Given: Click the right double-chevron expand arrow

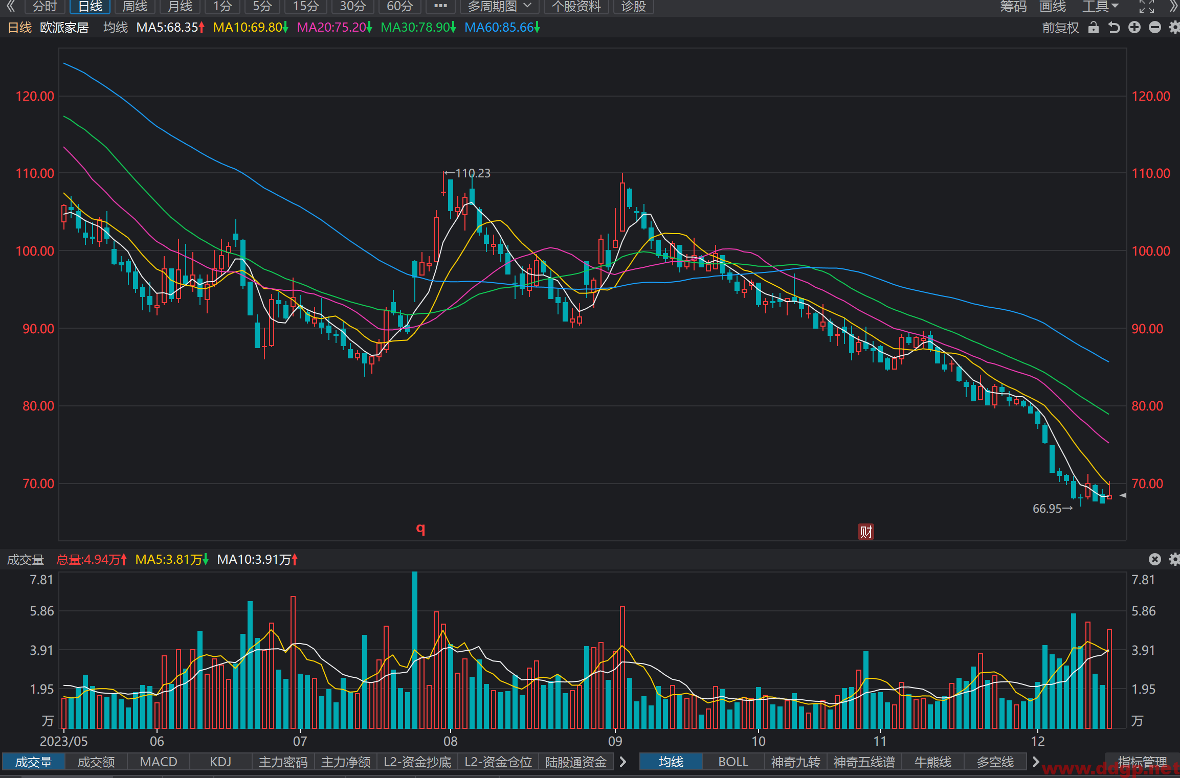Looking at the screenshot, I should [x=1173, y=6].
